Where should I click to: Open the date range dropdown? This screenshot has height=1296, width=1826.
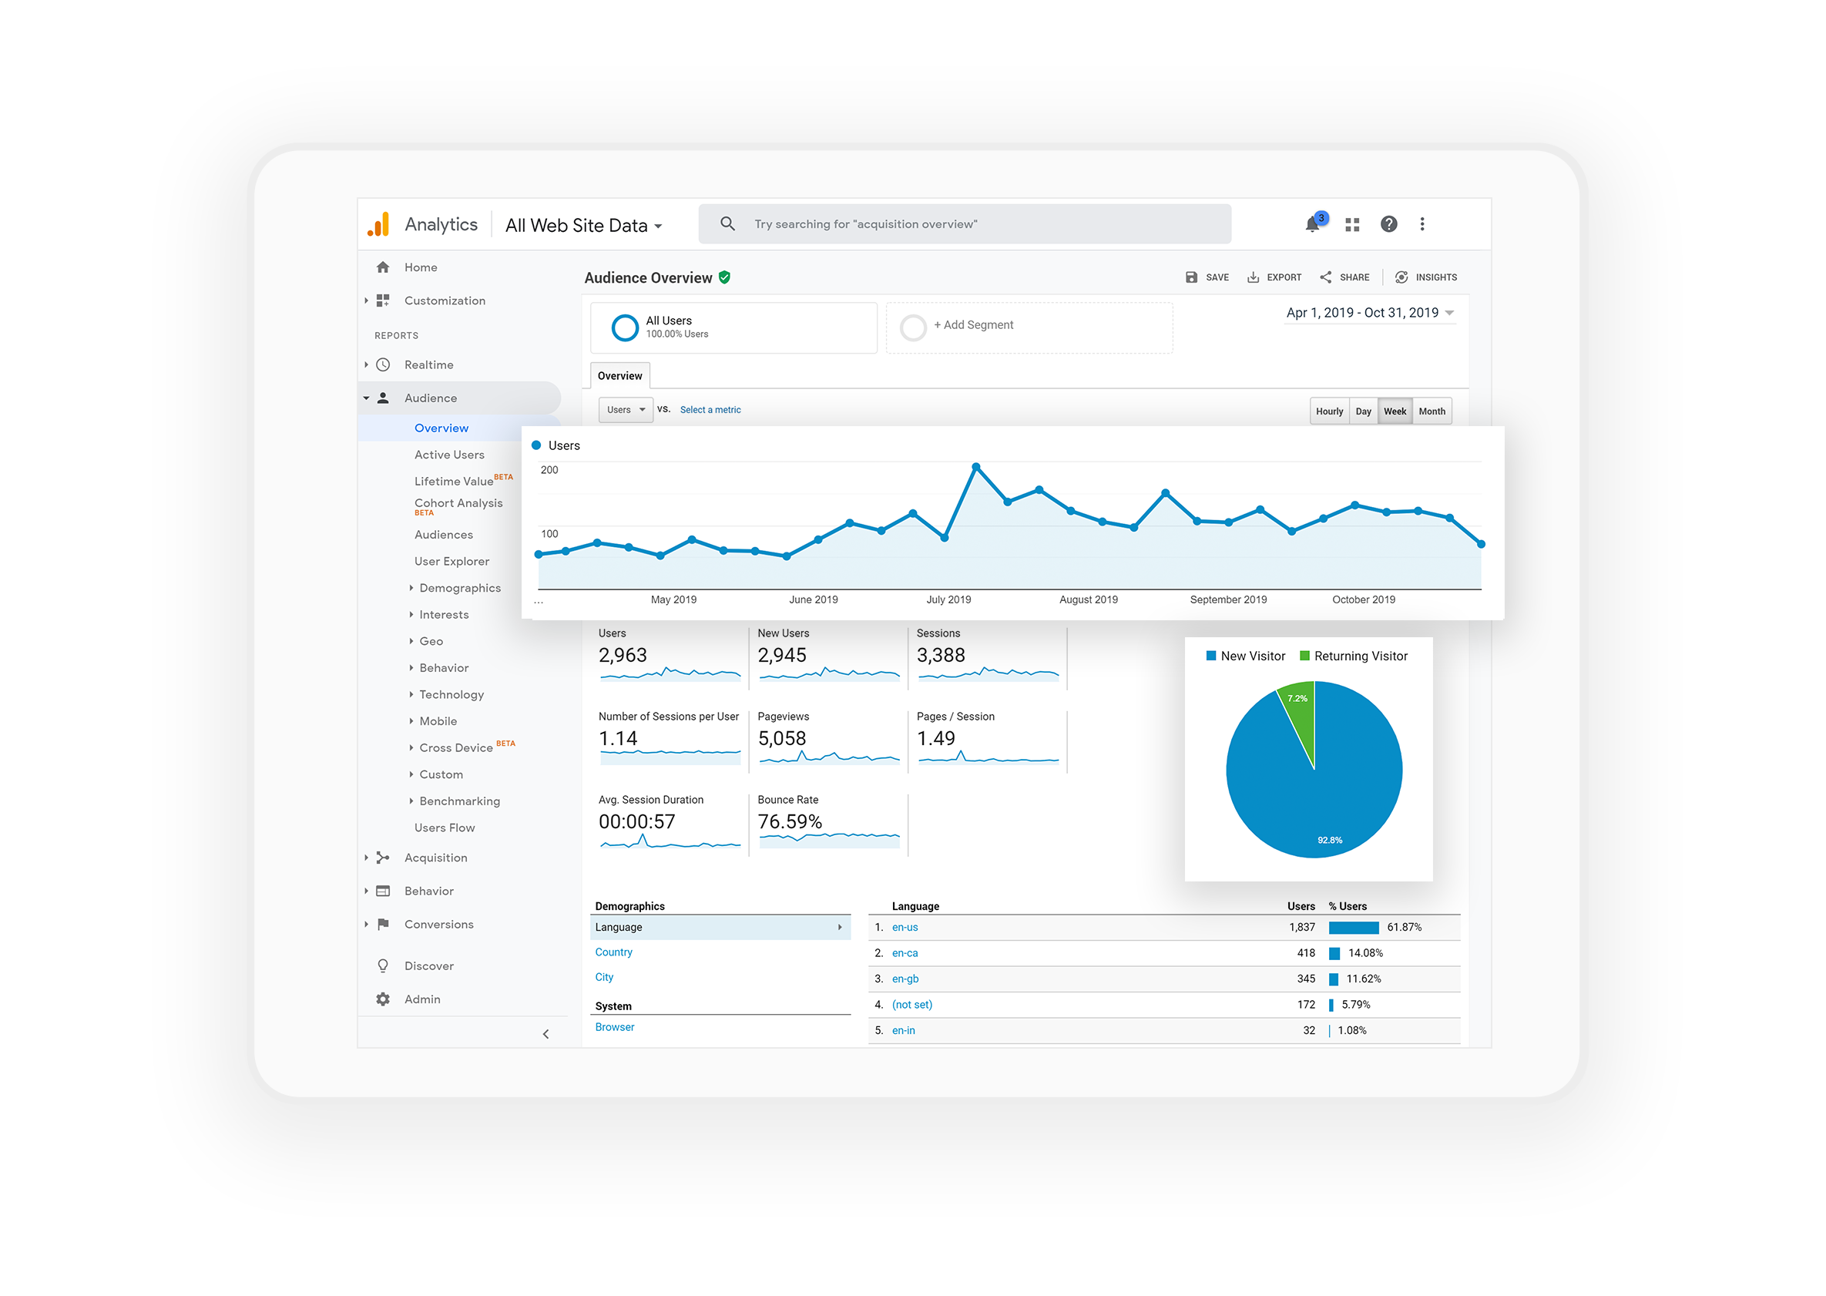coord(1371,313)
